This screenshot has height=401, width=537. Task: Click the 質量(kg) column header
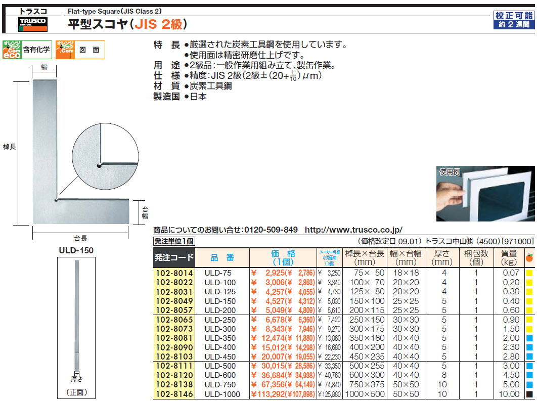pyautogui.click(x=509, y=257)
